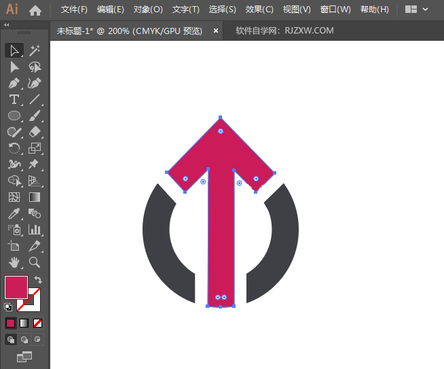Select the Eyedropper tool
This screenshot has height=369, width=444.
pyautogui.click(x=14, y=213)
